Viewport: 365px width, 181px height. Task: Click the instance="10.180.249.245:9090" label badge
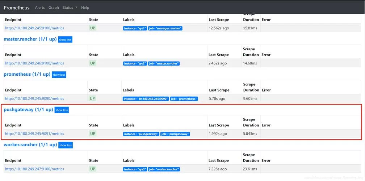pos(146,99)
